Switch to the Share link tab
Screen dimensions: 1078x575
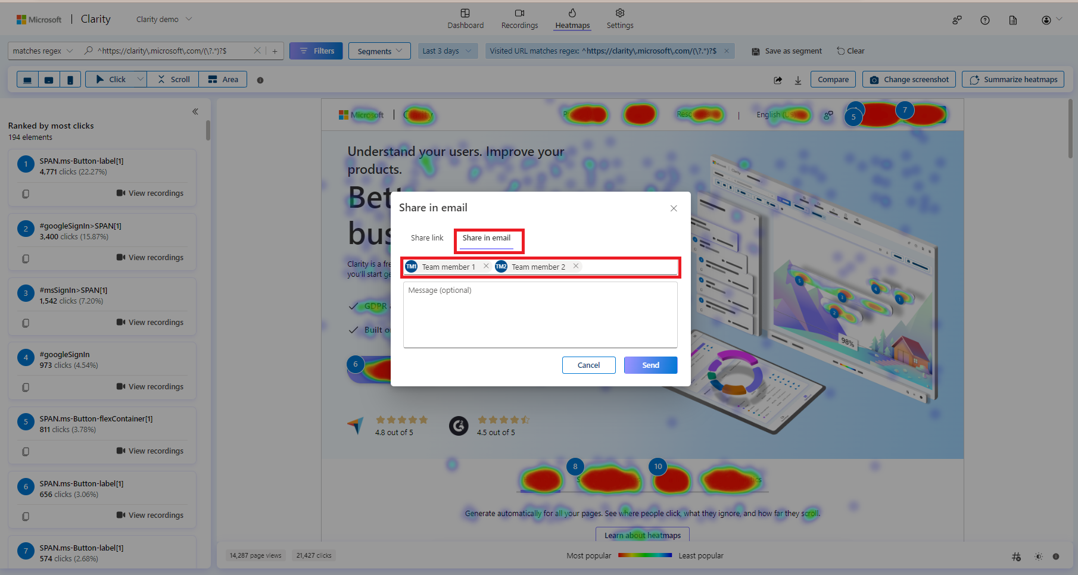tap(427, 238)
